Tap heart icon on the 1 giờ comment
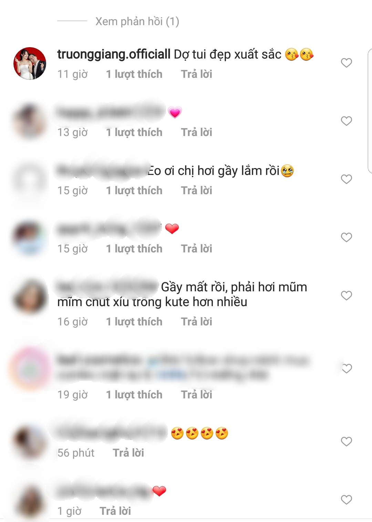Image resolution: width=372 pixels, height=522 pixels. click(346, 500)
